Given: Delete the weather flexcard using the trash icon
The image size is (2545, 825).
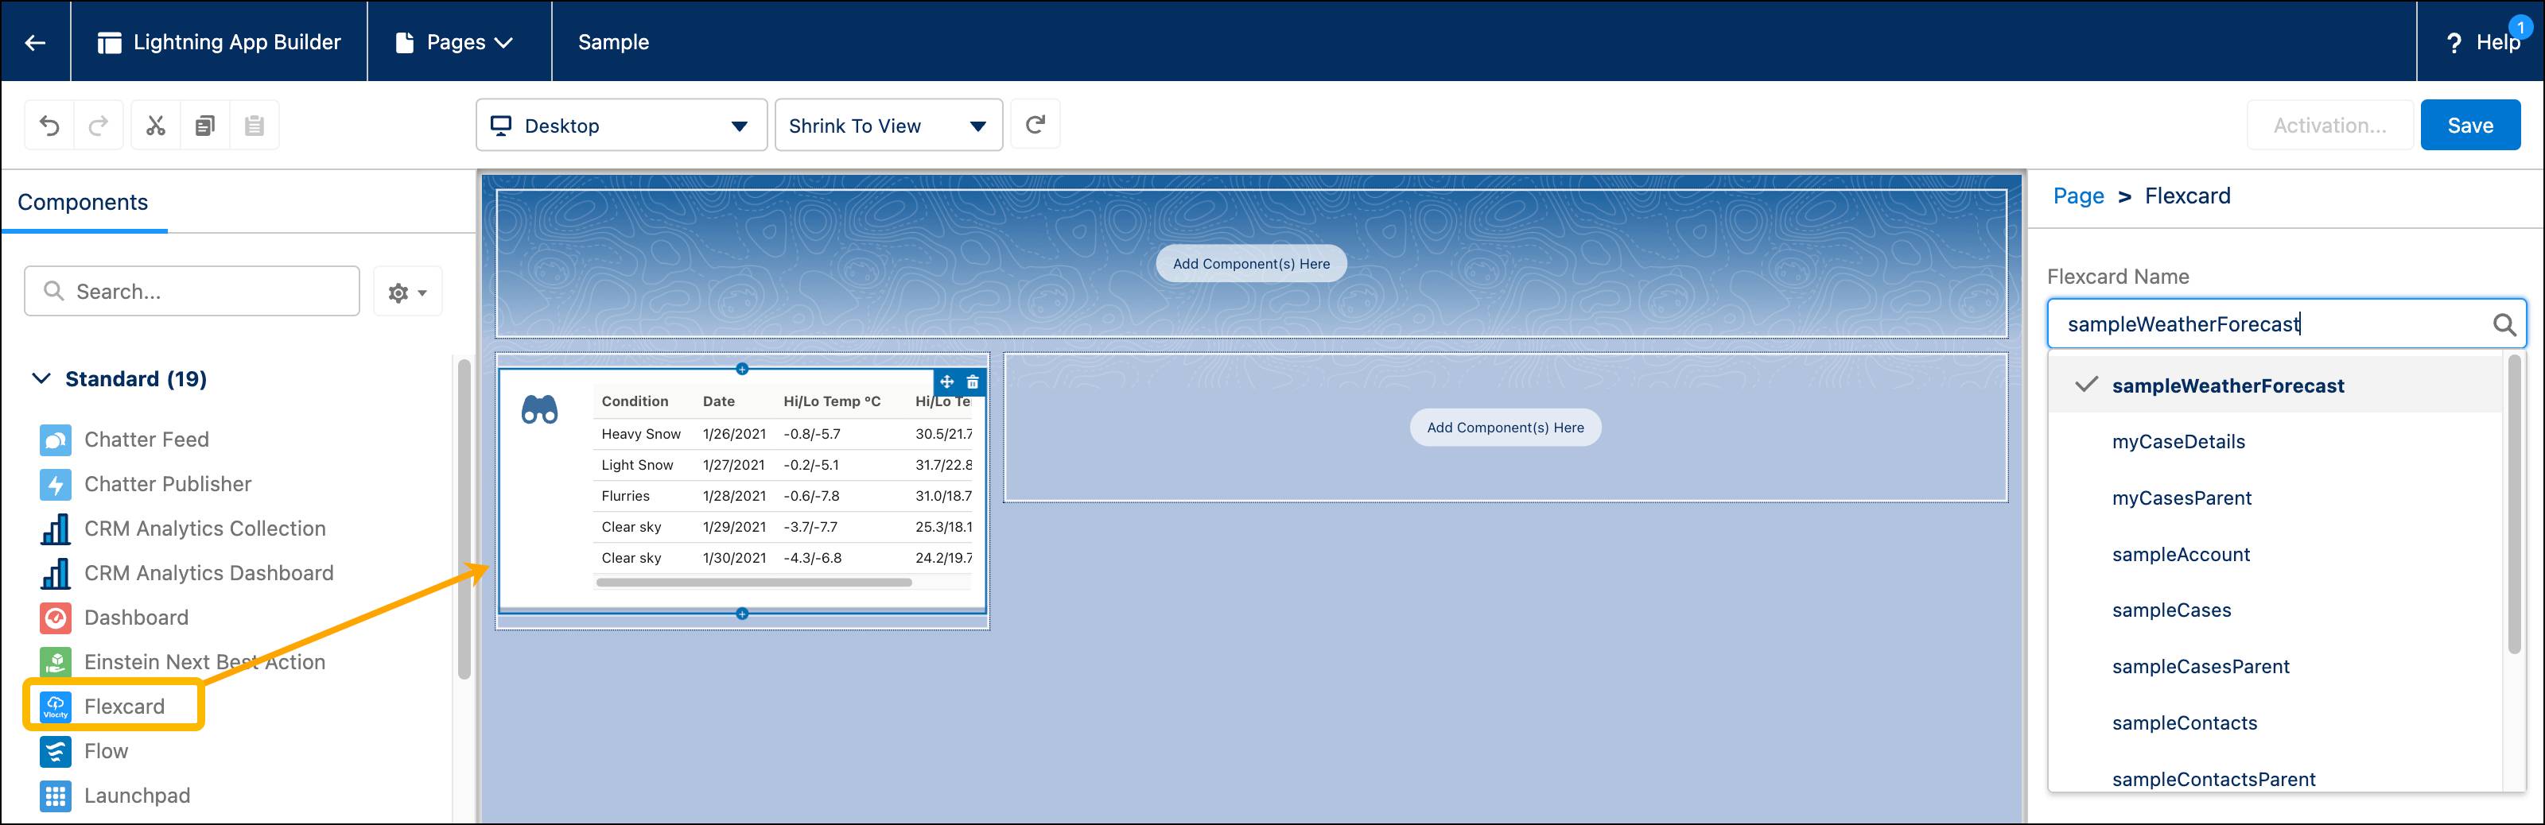Looking at the screenshot, I should click(972, 381).
